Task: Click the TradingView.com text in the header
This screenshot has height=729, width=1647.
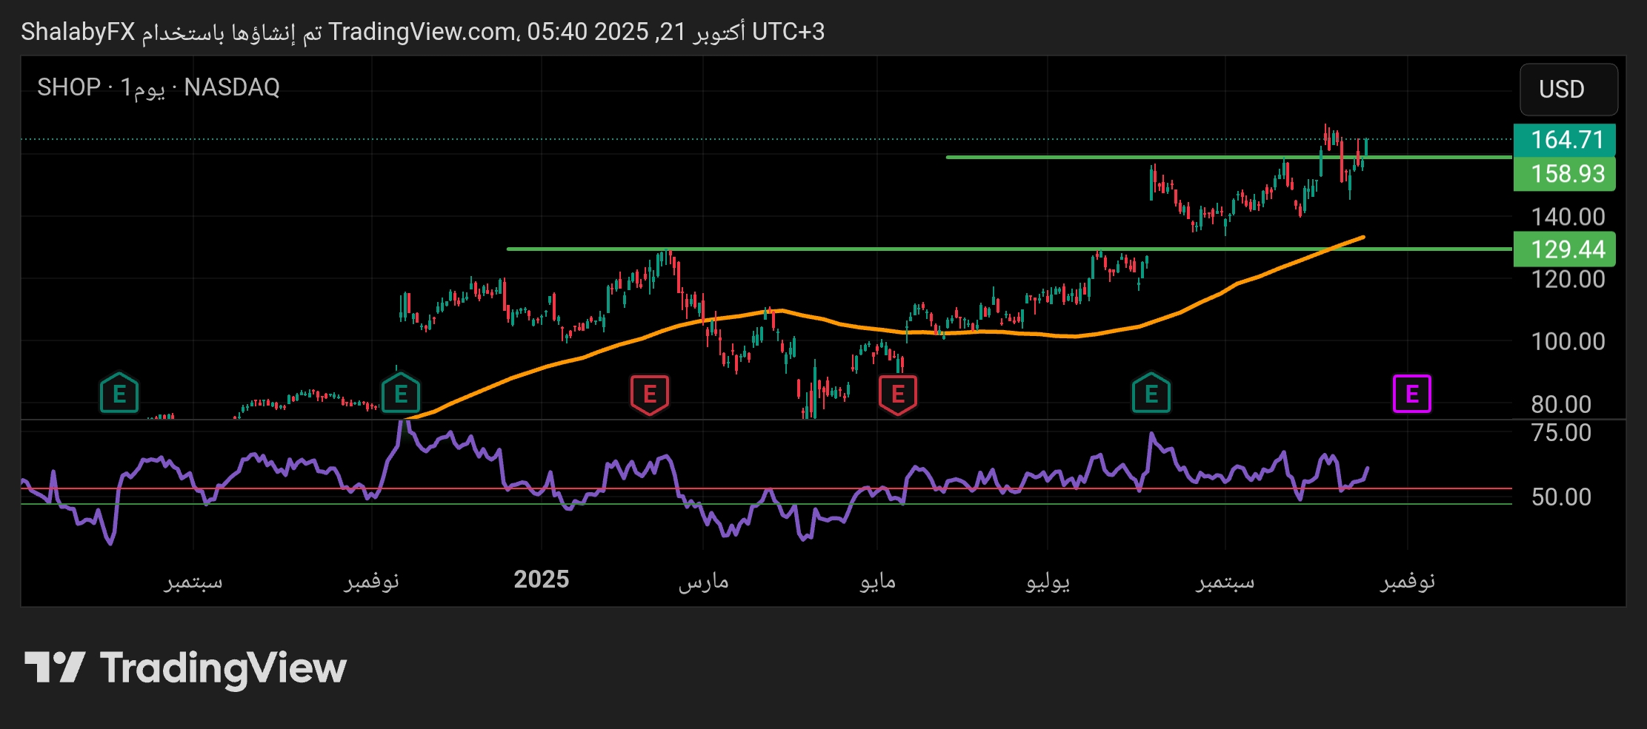Action: pyautogui.click(x=422, y=32)
